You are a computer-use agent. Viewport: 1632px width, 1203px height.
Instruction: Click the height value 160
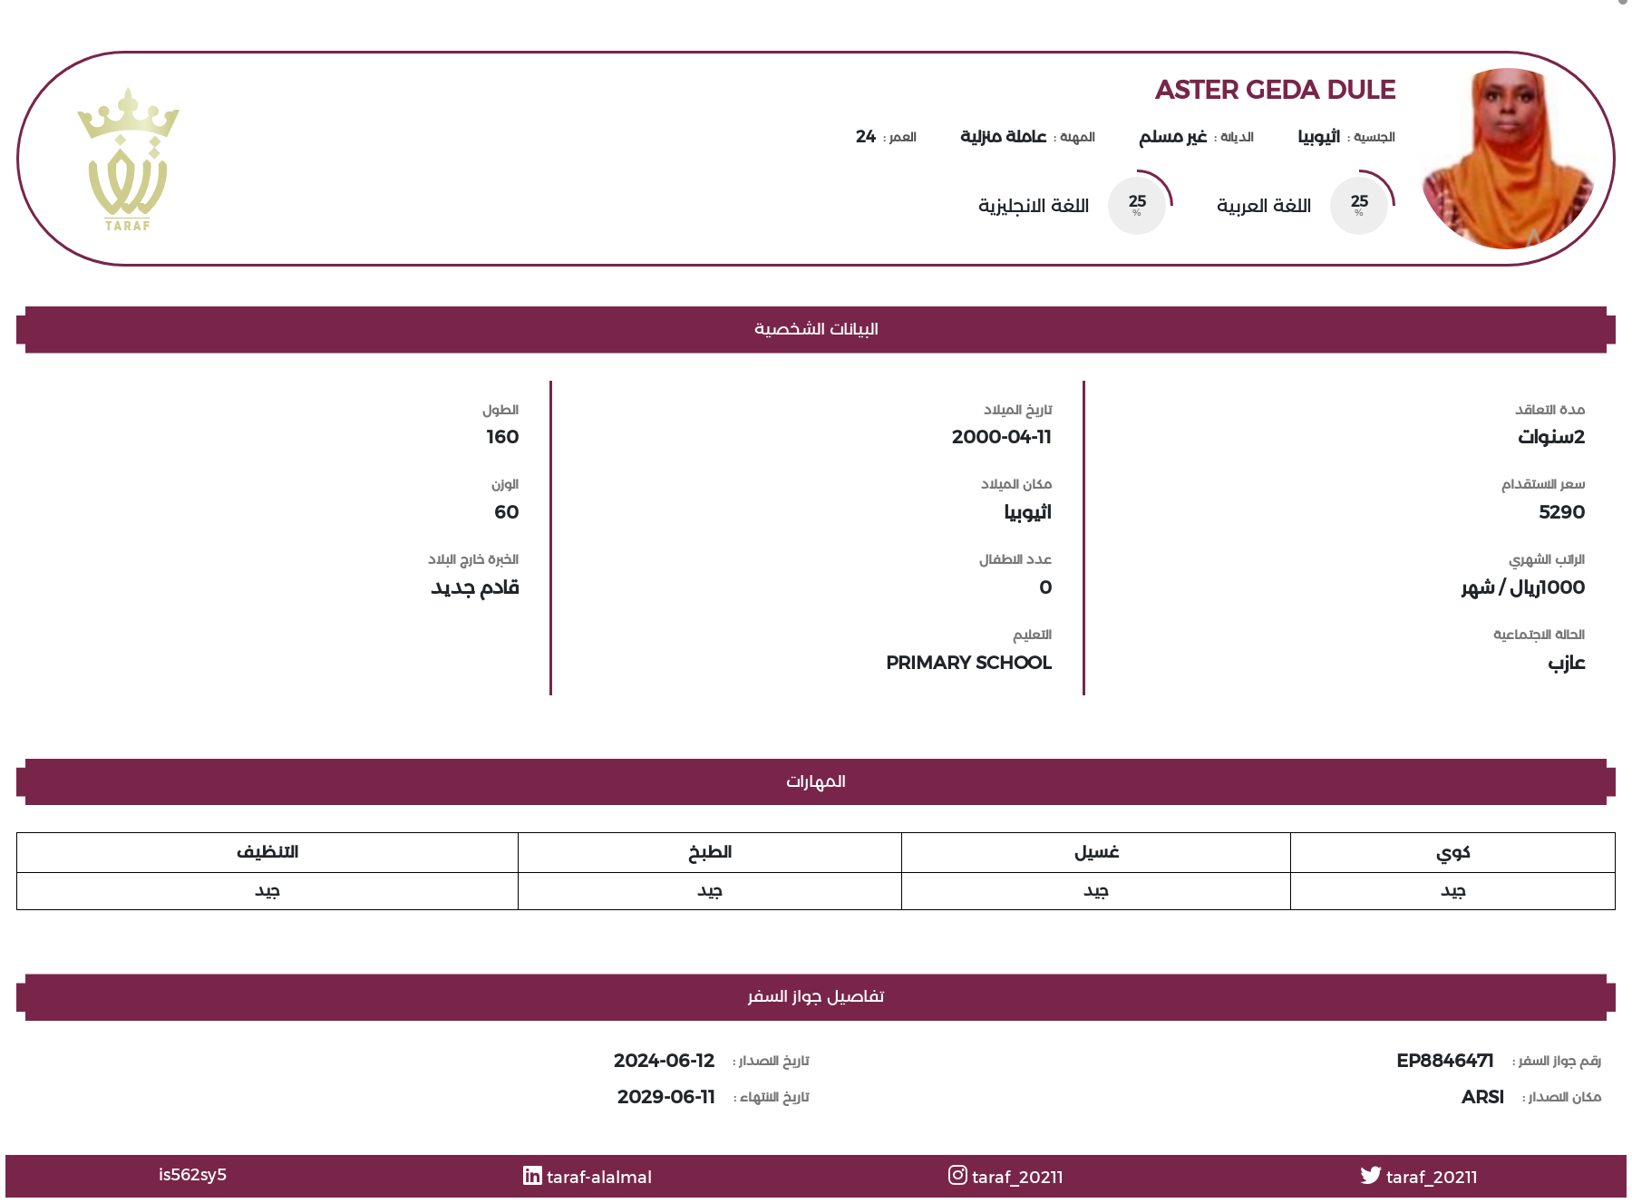click(502, 437)
